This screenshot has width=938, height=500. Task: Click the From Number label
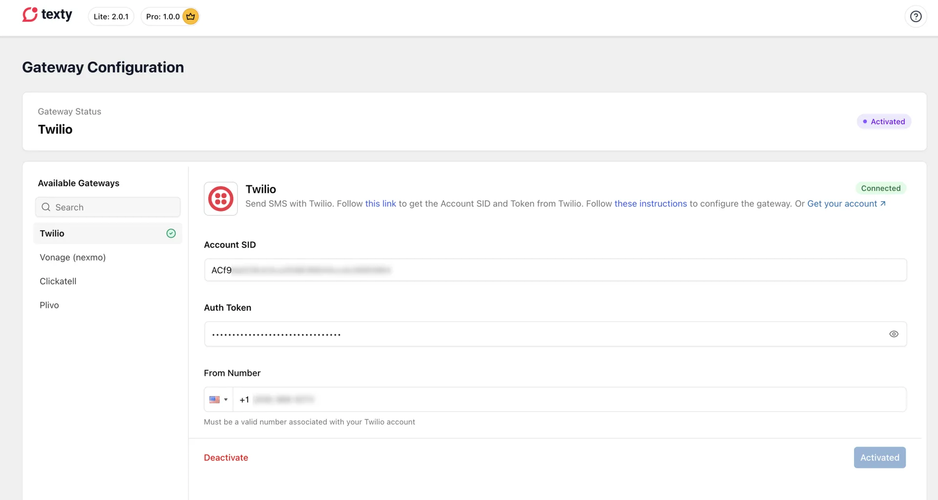[x=232, y=373]
